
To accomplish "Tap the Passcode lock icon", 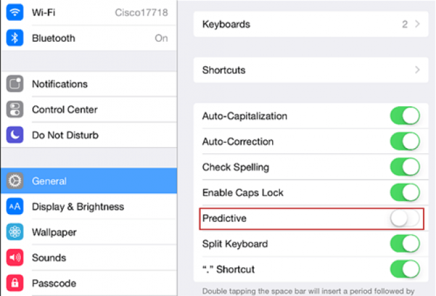I will pos(14,283).
